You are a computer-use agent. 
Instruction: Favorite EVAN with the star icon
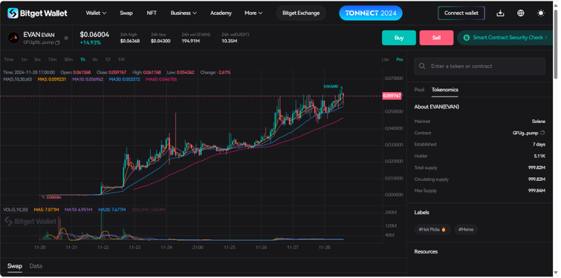[x=66, y=38]
